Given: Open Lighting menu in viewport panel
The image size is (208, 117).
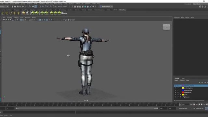Looking at the screenshot, I should pyautogui.click(x=16, y=18).
